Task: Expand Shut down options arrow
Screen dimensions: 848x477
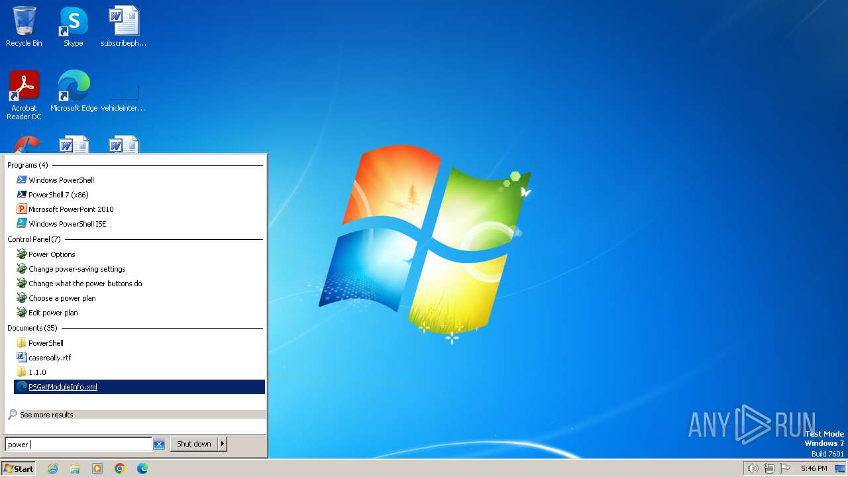Action: coord(223,444)
